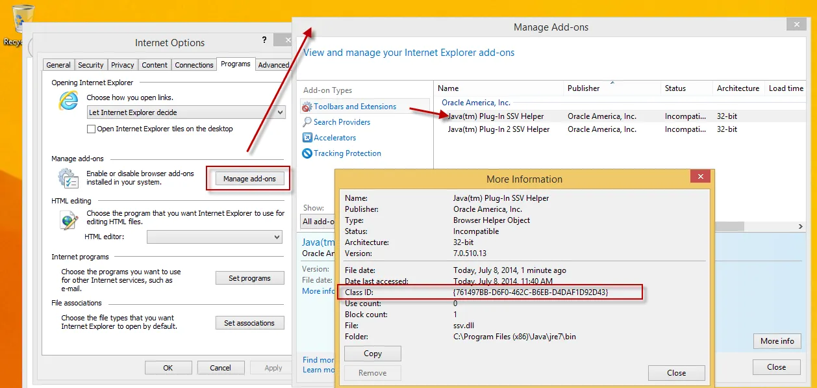The width and height of the screenshot is (817, 388).
Task: Open the Let Internet Explorer decide dropdown
Action: [186, 112]
